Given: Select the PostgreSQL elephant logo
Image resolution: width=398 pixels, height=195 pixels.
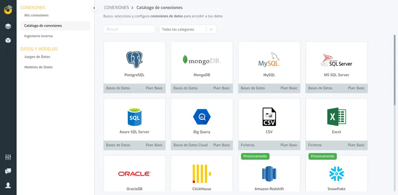Looking at the screenshot, I should 134,59.
